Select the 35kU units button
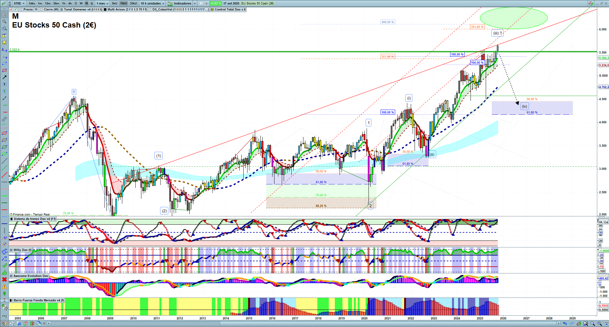This screenshot has height=327, width=609. pos(133,3)
